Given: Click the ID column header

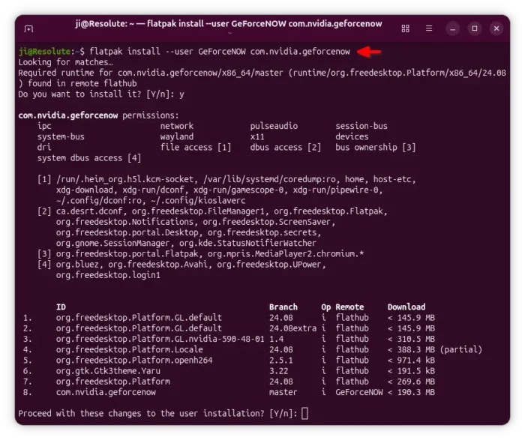Looking at the screenshot, I should [x=61, y=307].
